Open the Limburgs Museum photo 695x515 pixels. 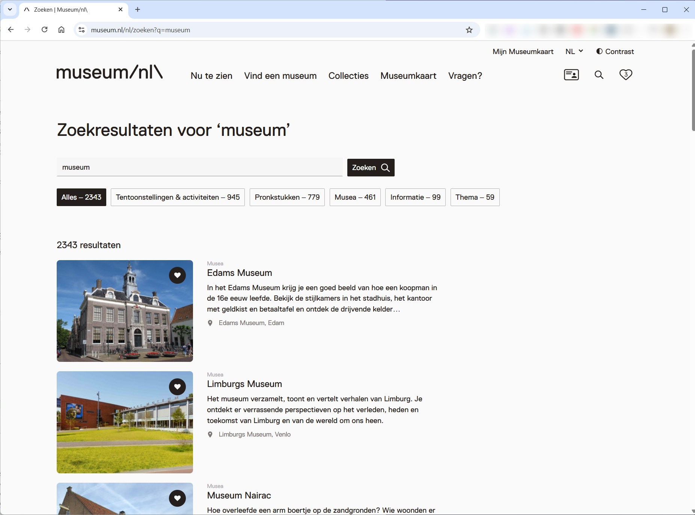pyautogui.click(x=125, y=422)
